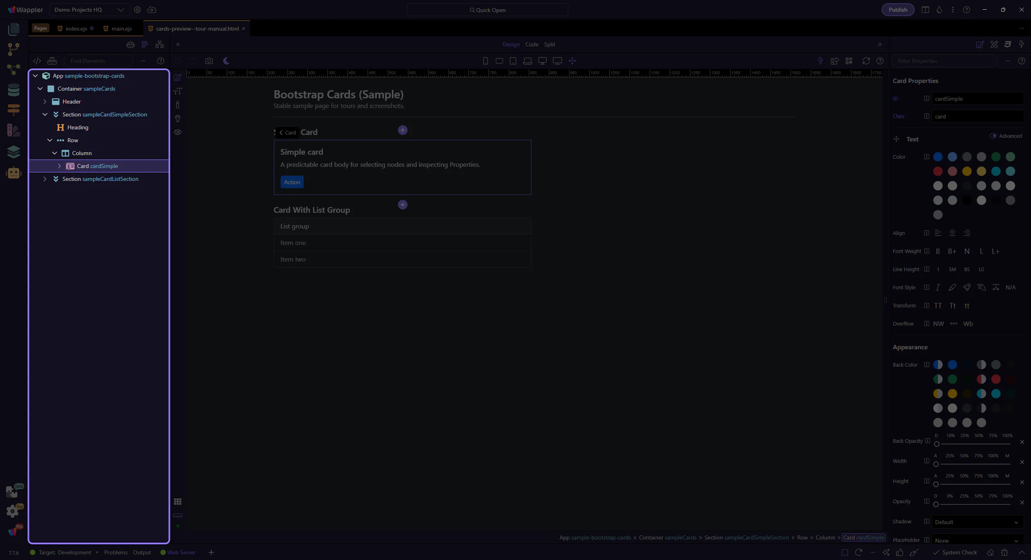Click the Action button in Simple card
This screenshot has height=560, width=1031.
coord(292,182)
